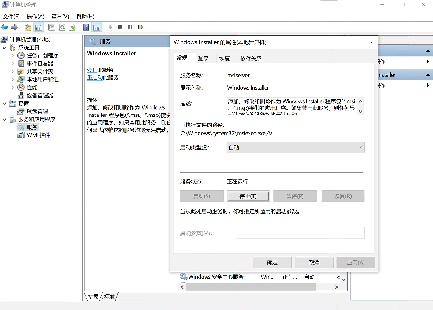Click the Properties toolbar icon
This screenshot has width=433, height=310.
click(x=52, y=27)
